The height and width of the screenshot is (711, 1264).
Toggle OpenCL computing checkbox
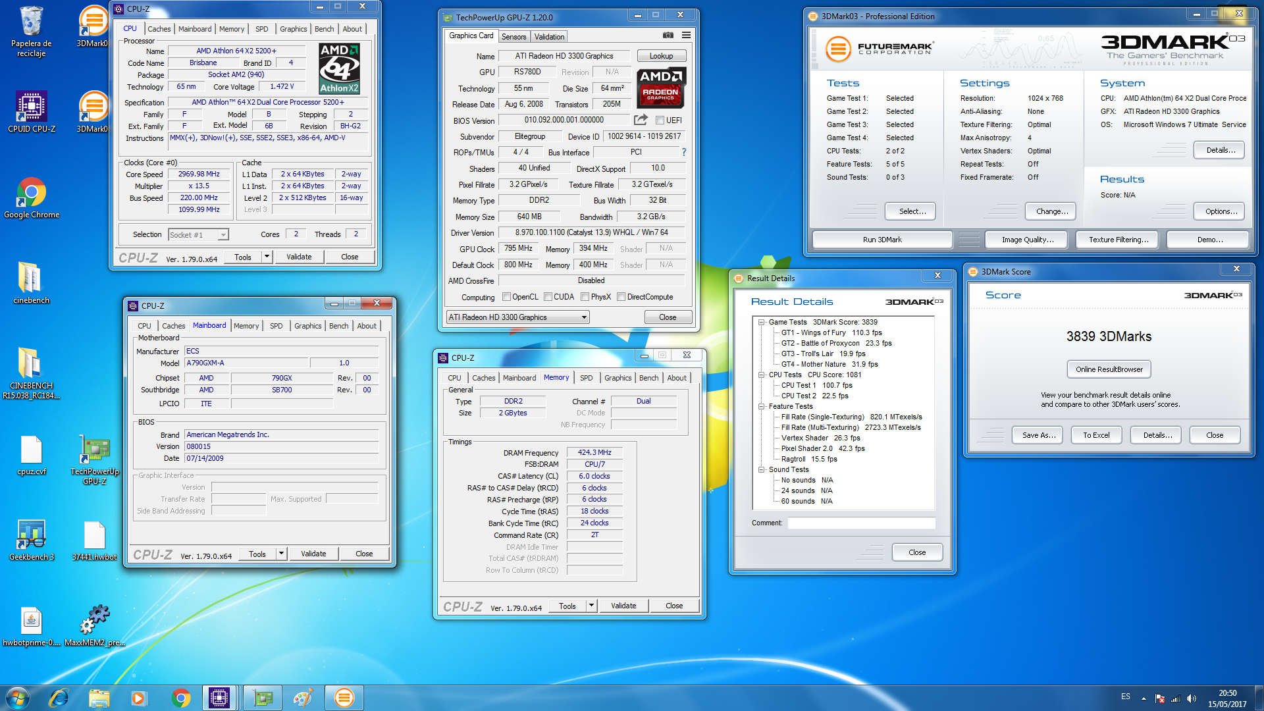[506, 297]
